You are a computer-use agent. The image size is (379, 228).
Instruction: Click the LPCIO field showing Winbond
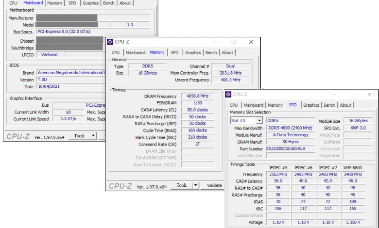pos(50,54)
